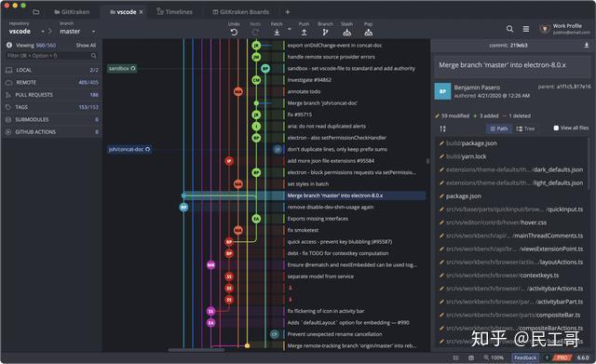Click the Show All link
Viewport: 596px width, 364px height.
pos(86,46)
